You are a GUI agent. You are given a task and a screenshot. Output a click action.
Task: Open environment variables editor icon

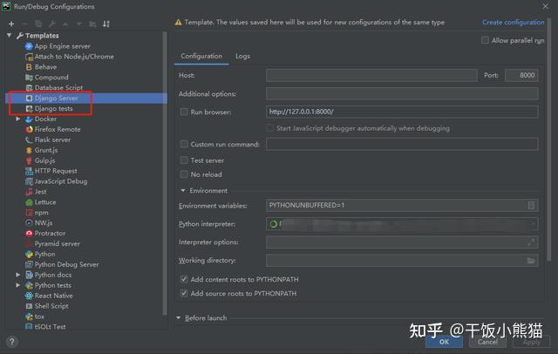coord(531,205)
